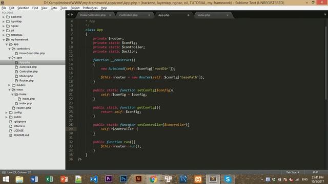Collapse the views folder

coord(9,90)
